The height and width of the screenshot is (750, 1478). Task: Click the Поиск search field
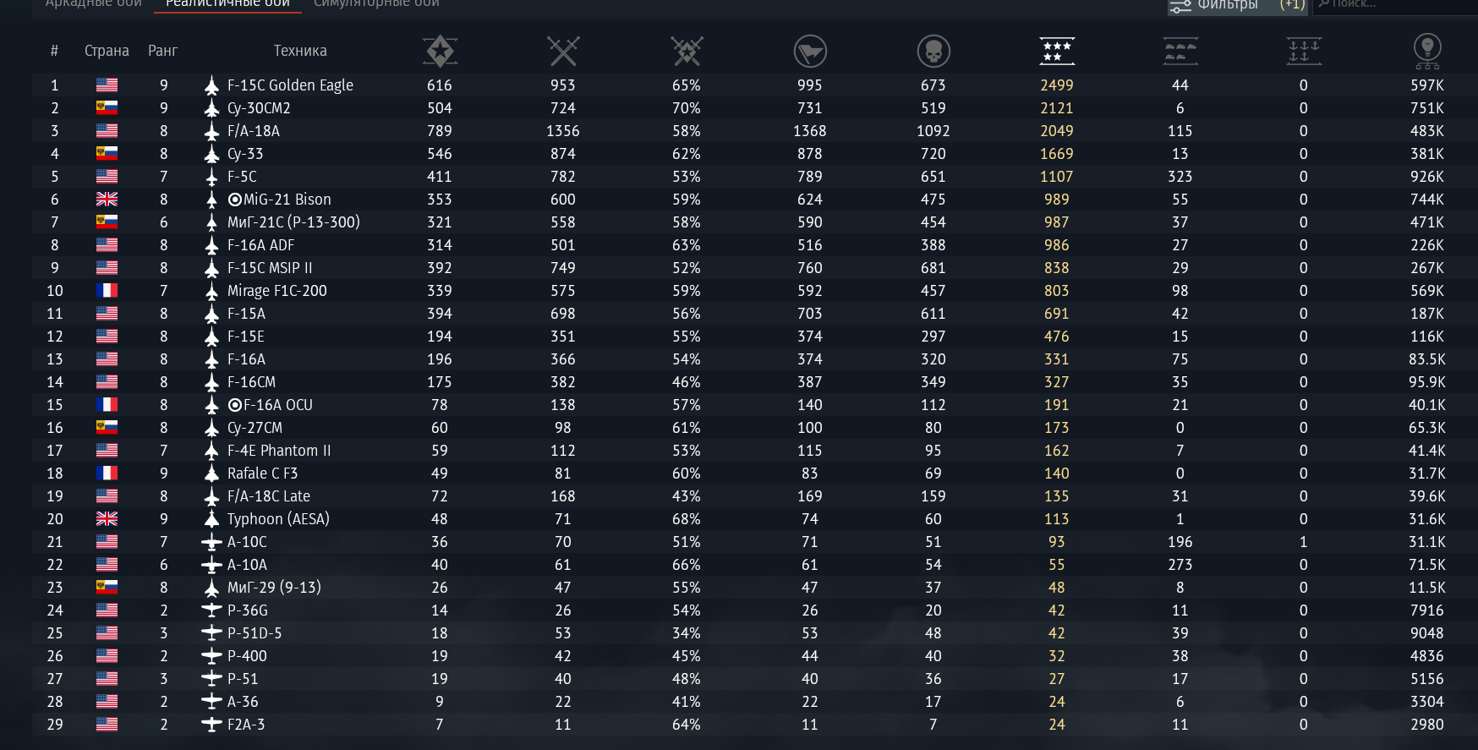pyautogui.click(x=1395, y=5)
